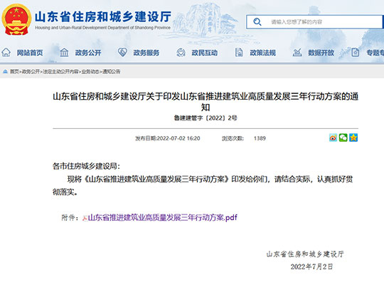The image size is (384, 285).
Task: Click the document icon beside 政策法规
Action: pyautogui.click(x=239, y=52)
